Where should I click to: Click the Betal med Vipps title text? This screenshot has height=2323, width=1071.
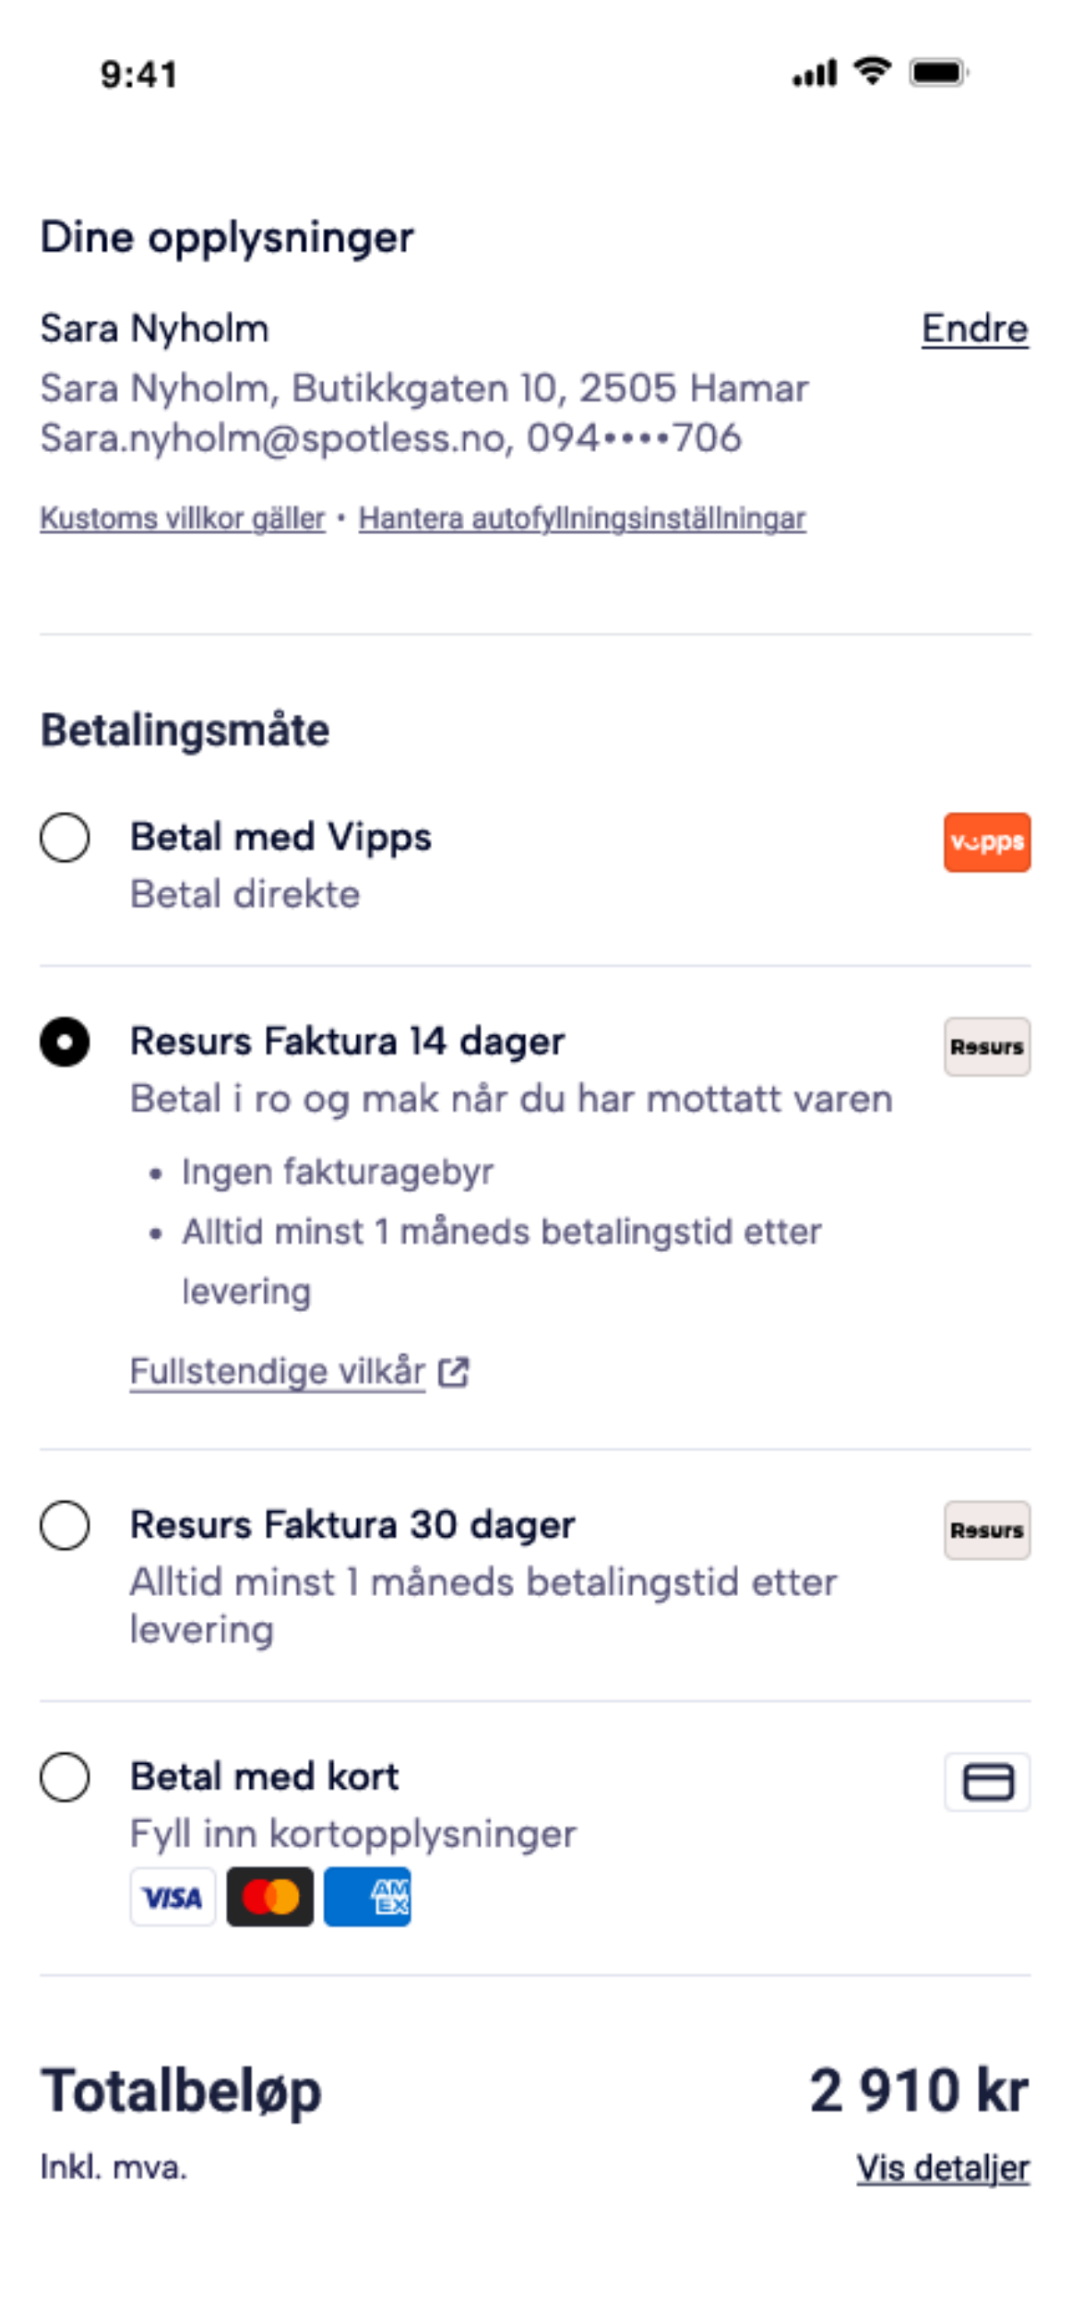click(281, 837)
